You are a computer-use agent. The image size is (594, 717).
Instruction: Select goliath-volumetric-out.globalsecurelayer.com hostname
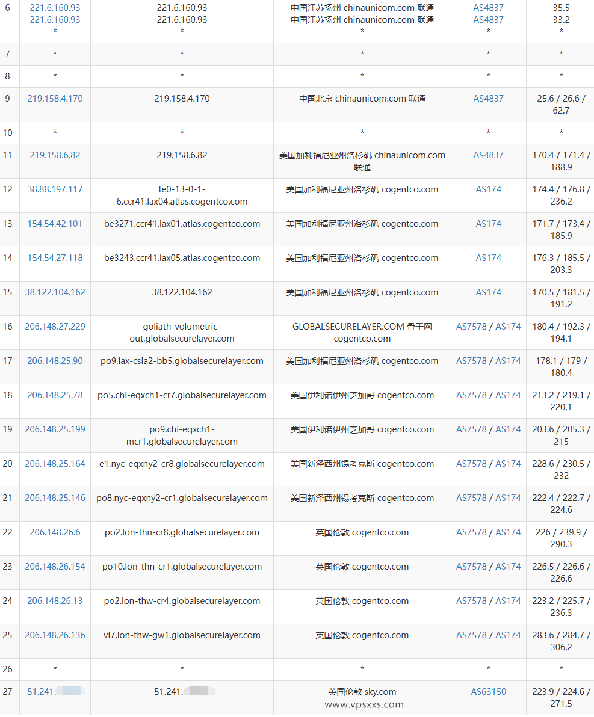[182, 333]
